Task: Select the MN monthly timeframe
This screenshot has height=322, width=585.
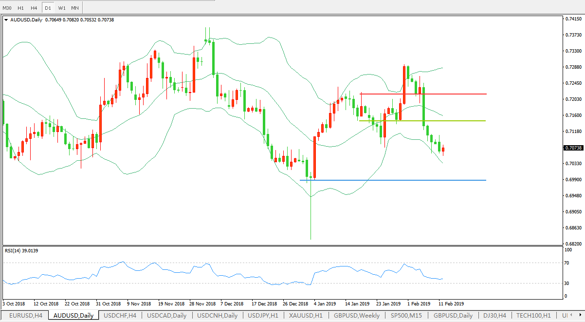Action: 75,8
